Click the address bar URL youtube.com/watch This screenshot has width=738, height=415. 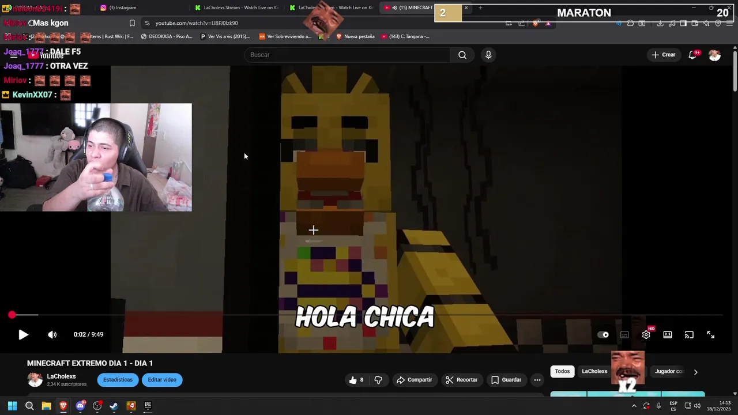(197, 23)
